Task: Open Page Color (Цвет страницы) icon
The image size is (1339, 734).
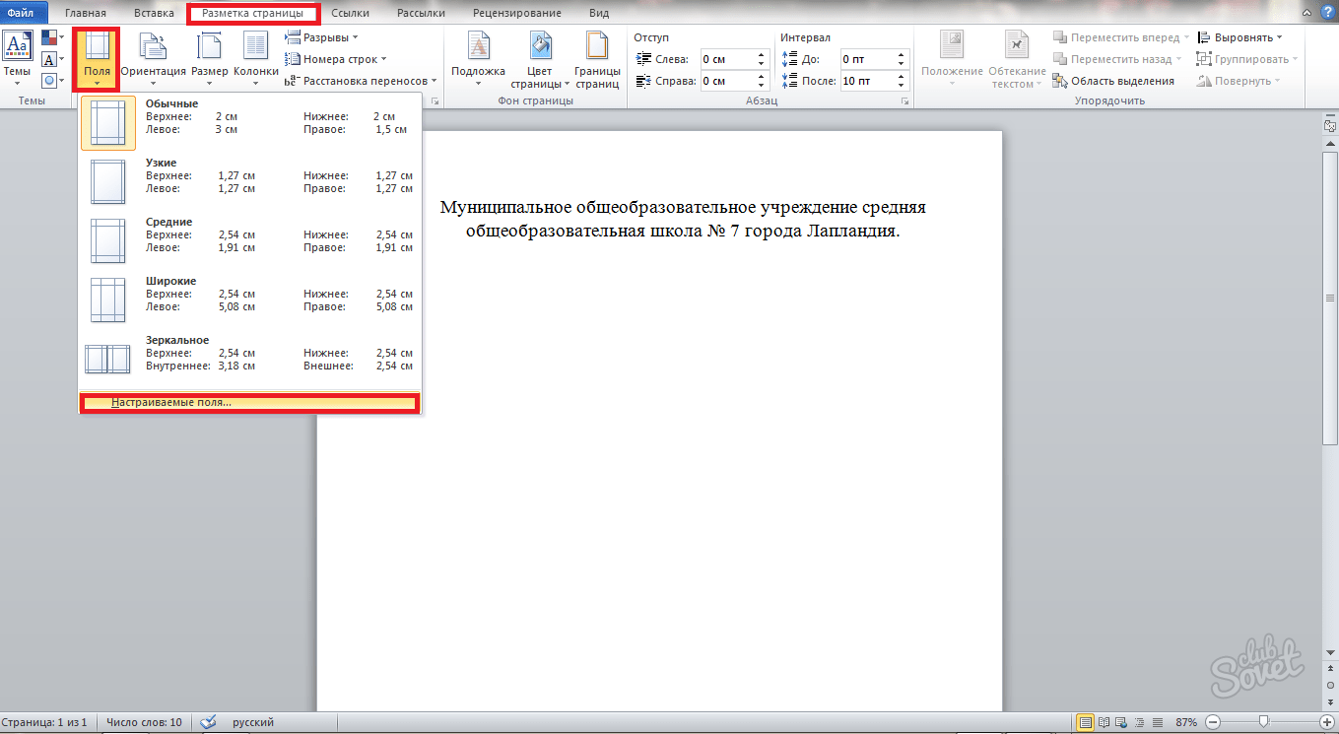Action: [540, 49]
